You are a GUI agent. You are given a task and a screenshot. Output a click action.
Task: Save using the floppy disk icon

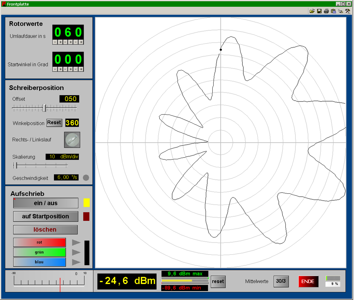319,11
